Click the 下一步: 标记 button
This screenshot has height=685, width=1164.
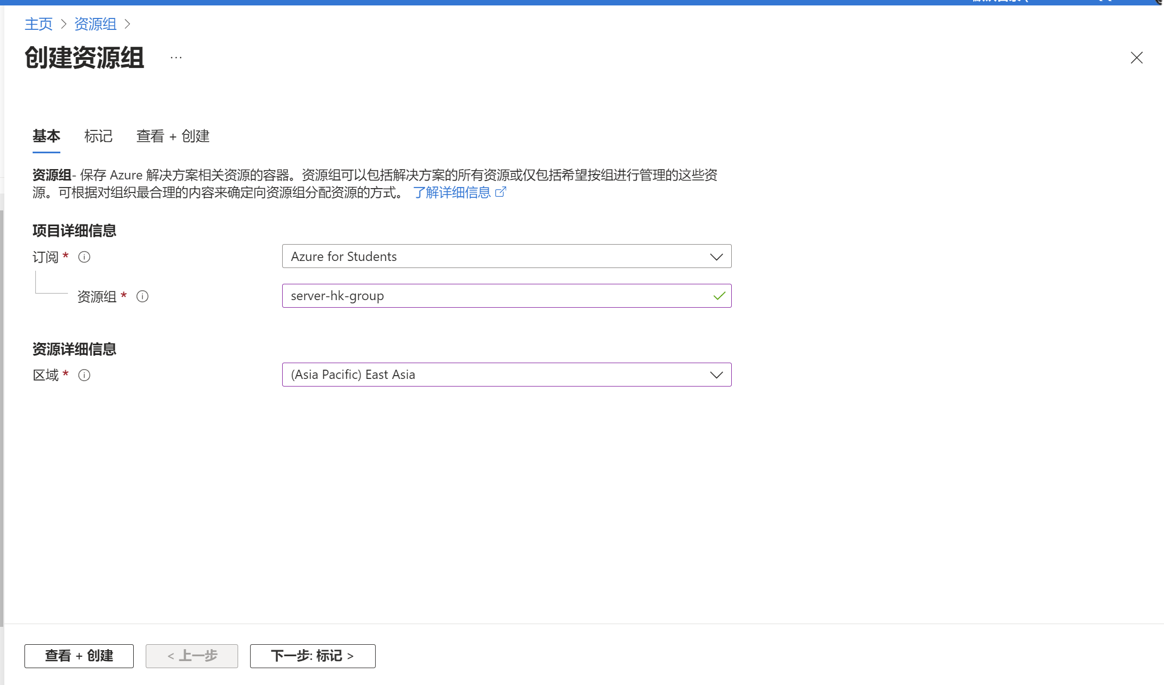(313, 656)
